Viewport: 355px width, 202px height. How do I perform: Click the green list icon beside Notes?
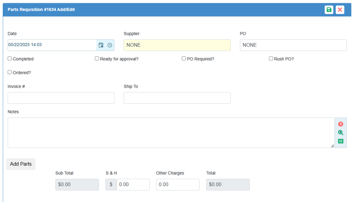(340, 141)
